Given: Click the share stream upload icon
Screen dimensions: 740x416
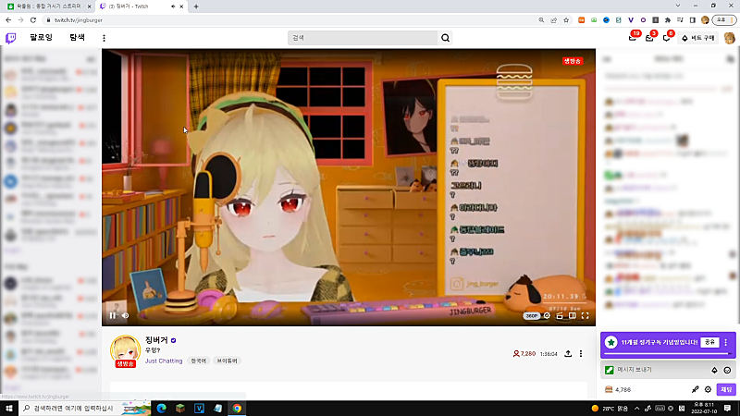Looking at the screenshot, I should pyautogui.click(x=567, y=353).
